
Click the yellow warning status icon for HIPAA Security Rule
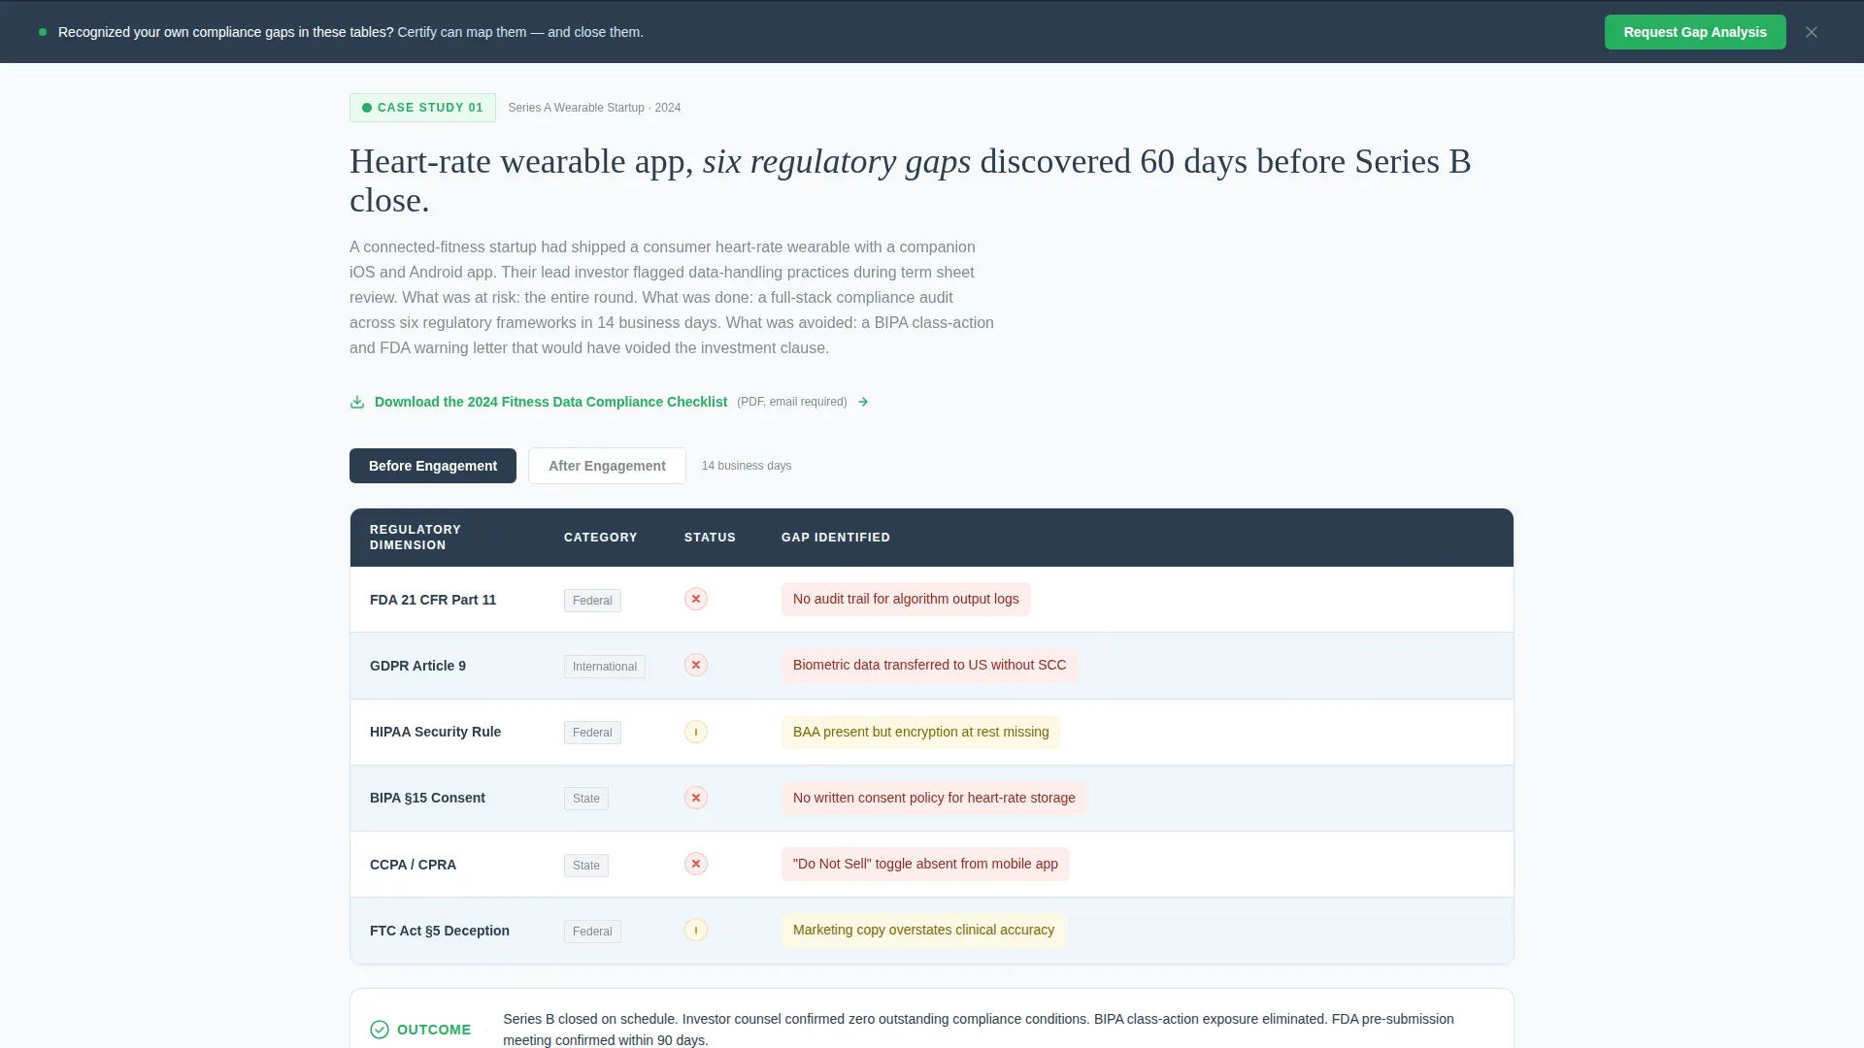tap(696, 732)
